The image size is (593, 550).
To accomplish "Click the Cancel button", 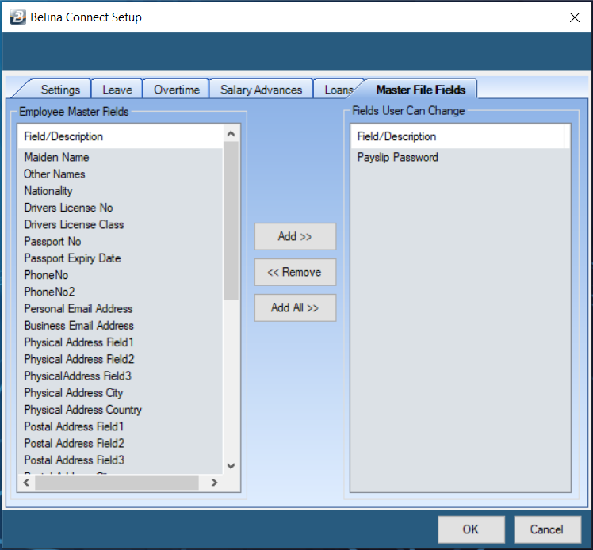I will 547,529.
